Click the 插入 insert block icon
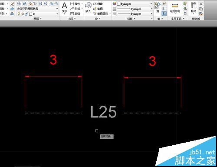The height and width of the screenshot is (167, 217). click(88, 6)
